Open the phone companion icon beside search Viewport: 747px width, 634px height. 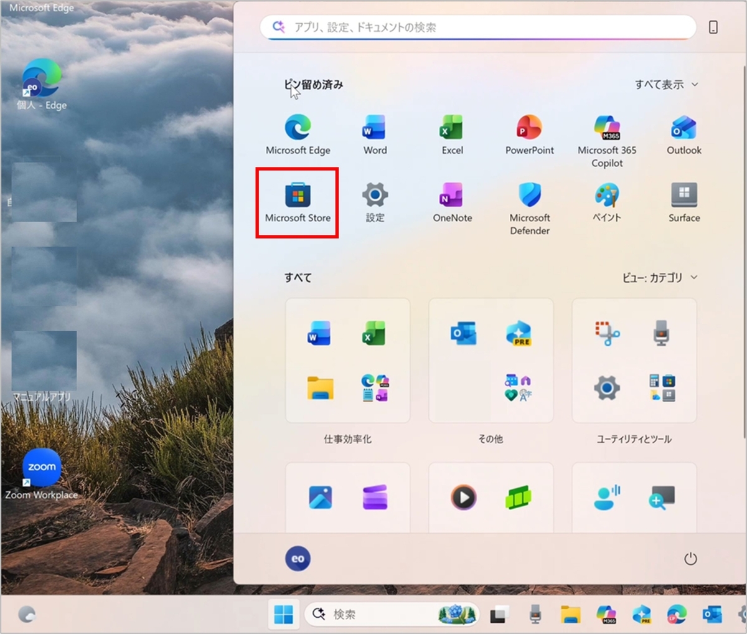coord(713,27)
